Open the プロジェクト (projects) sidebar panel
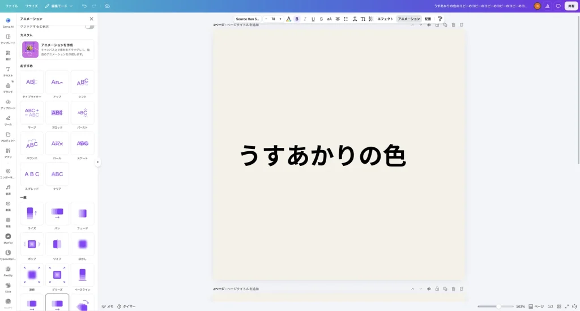The image size is (580, 311). [x=8, y=137]
